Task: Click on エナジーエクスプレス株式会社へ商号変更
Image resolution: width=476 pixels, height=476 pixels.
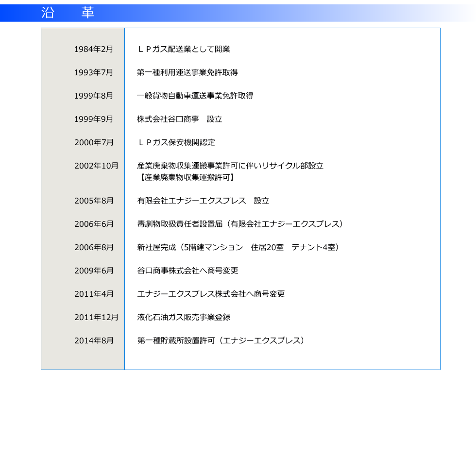Action: coord(211,294)
